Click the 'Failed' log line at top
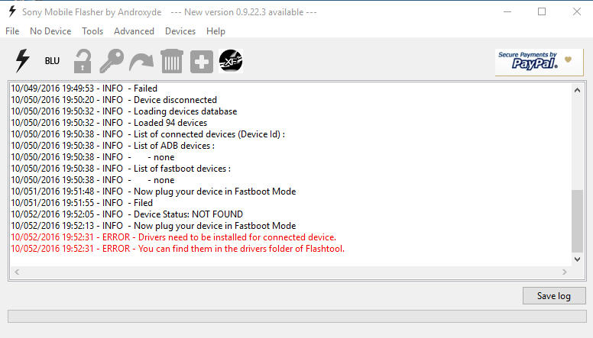The width and height of the screenshot is (593, 338). pyautogui.click(x=84, y=89)
